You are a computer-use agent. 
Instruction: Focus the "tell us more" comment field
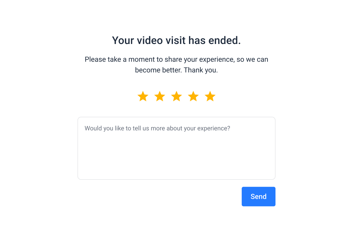click(x=176, y=148)
